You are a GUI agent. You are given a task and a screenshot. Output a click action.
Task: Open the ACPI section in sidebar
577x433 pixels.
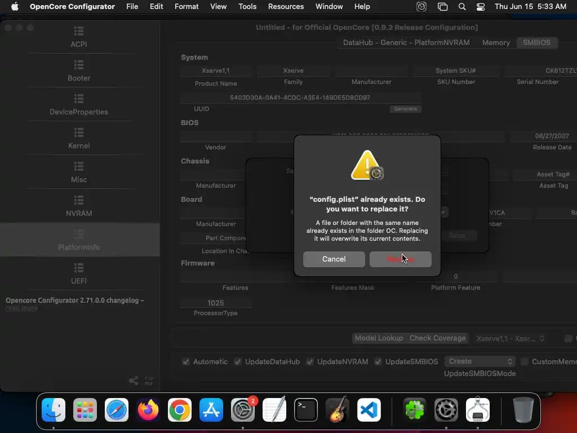point(79,37)
